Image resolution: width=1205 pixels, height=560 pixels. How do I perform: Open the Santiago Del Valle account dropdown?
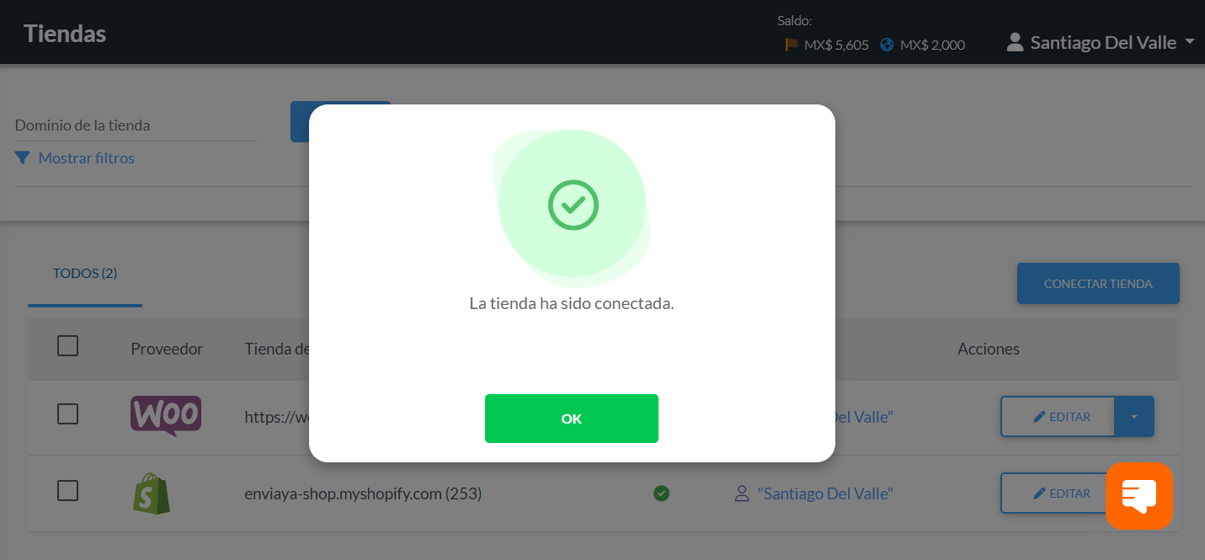(x=1101, y=42)
